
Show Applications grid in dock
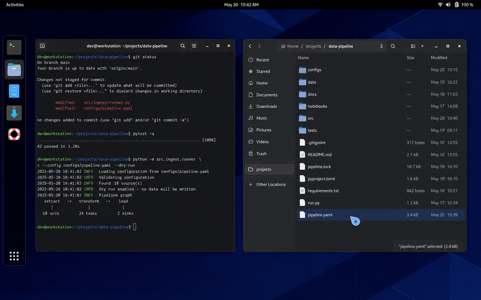pyautogui.click(x=14, y=256)
